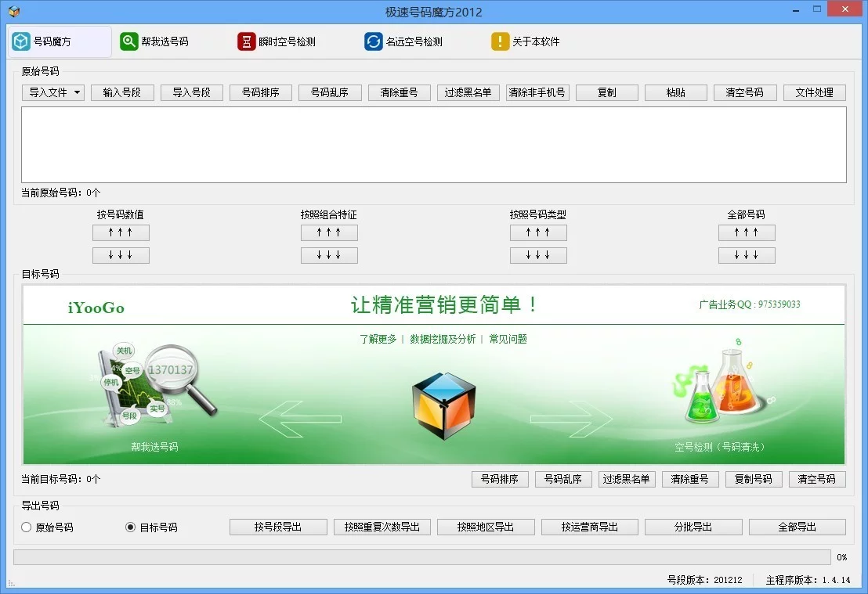Switch to 帮我选号码 tab
The height and width of the screenshot is (594, 868).
click(154, 41)
